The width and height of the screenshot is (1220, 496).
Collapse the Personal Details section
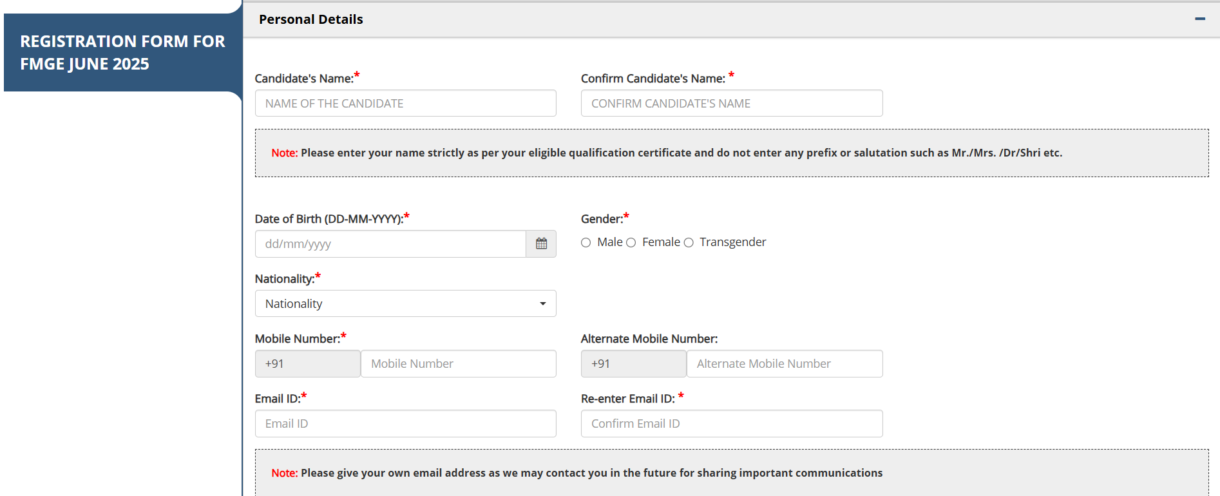coord(1199,19)
